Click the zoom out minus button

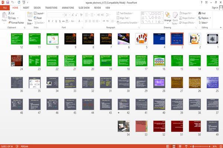pos(191,146)
